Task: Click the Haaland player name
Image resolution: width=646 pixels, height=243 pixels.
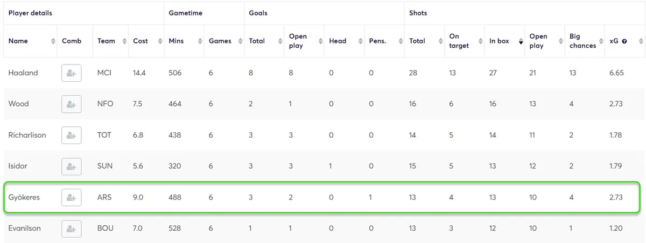Action: (x=23, y=73)
